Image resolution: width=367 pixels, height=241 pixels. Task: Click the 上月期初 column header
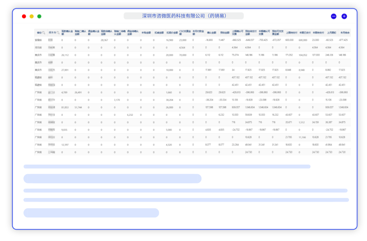(x=331, y=33)
